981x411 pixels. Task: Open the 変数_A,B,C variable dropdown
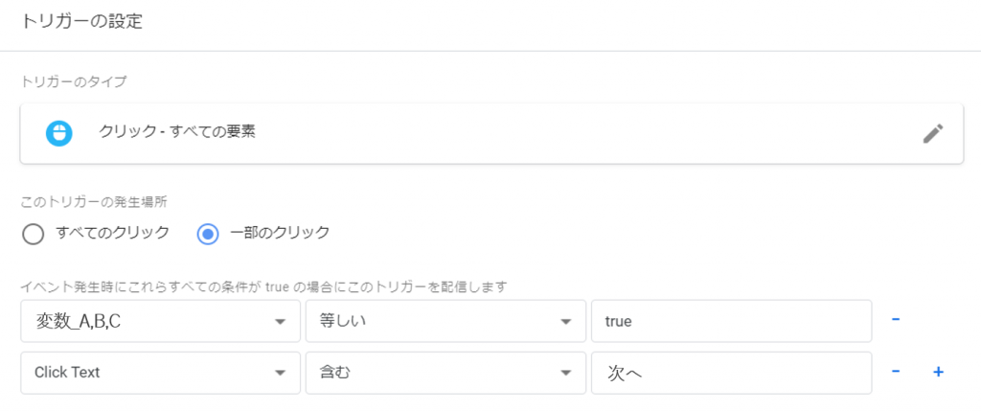160,321
